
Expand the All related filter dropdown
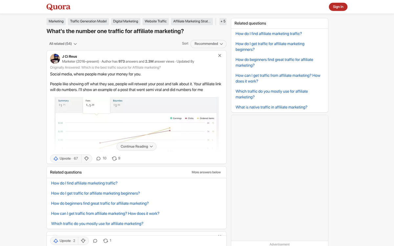pyautogui.click(x=62, y=44)
